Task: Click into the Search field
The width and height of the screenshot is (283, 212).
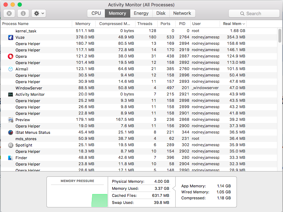Action: tap(254, 13)
